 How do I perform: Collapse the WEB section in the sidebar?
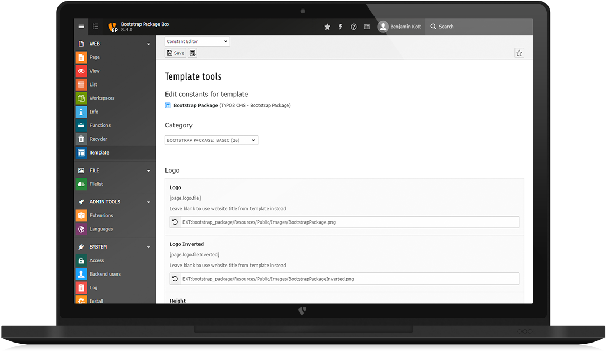[148, 44]
